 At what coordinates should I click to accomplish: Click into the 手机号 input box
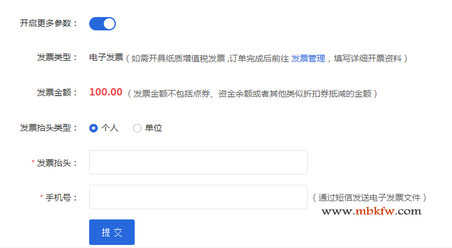tap(198, 197)
